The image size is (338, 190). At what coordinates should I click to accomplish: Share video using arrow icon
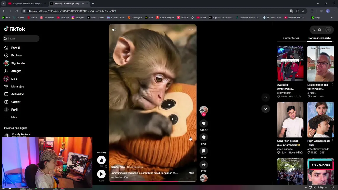[204, 165]
